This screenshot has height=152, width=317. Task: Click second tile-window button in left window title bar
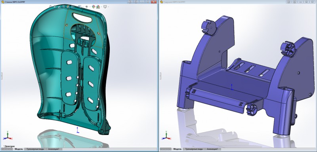coord(136,2)
